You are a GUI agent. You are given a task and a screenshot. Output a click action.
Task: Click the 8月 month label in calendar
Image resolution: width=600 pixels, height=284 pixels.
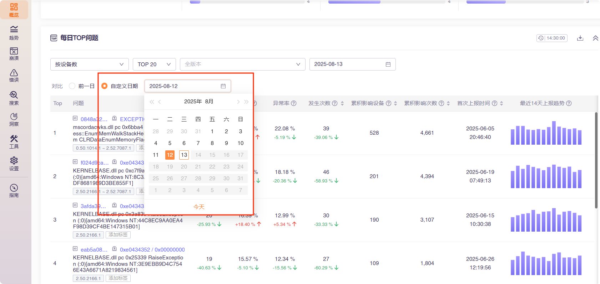pyautogui.click(x=209, y=102)
